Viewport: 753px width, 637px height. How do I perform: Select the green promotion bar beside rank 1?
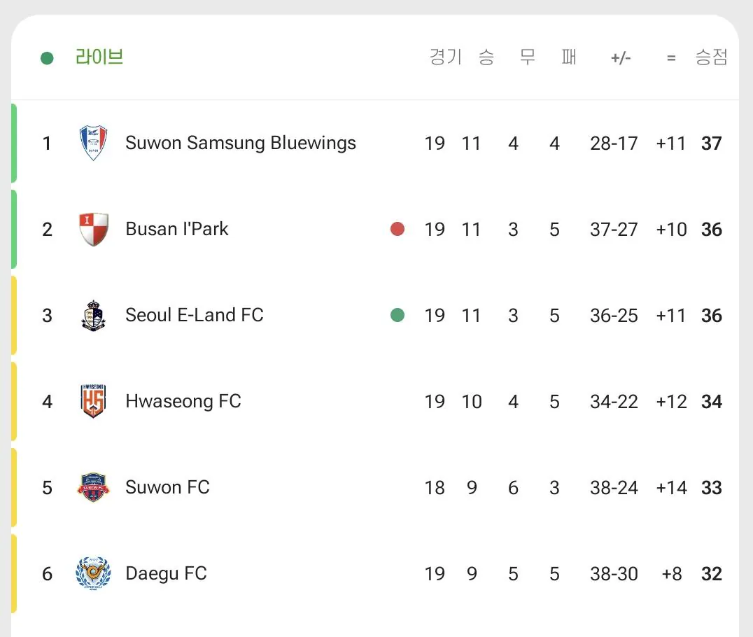coord(14,143)
